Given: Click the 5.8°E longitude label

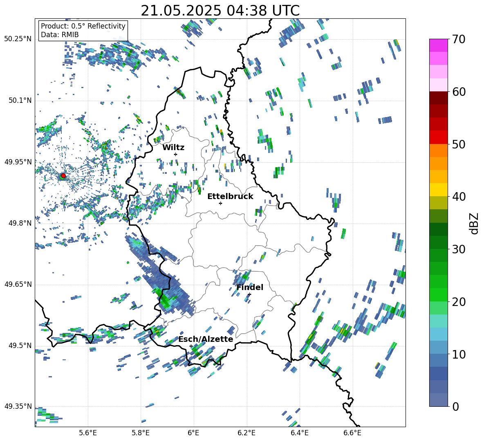Looking at the screenshot, I should click(141, 433).
